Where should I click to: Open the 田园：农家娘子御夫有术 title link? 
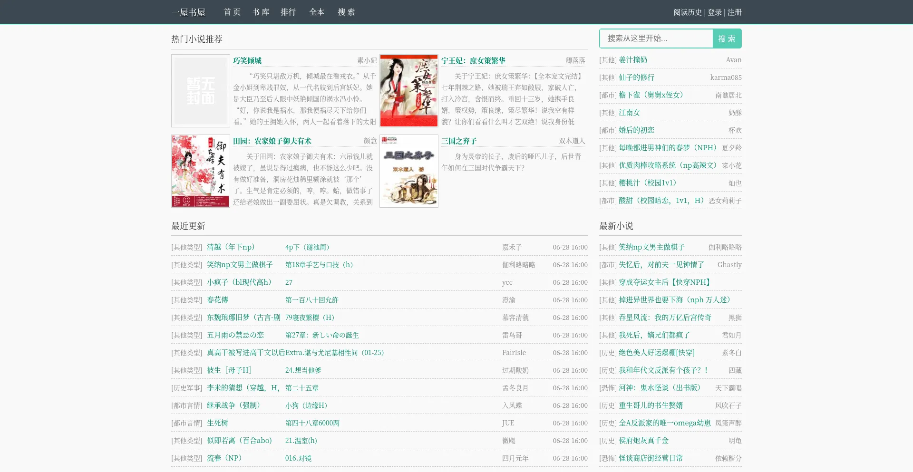tap(272, 141)
